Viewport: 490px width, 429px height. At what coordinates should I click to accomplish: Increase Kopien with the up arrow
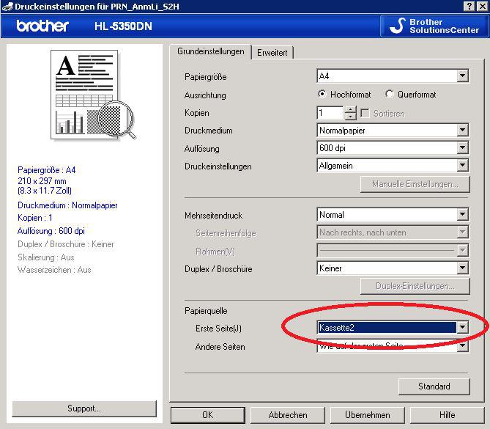pos(350,109)
